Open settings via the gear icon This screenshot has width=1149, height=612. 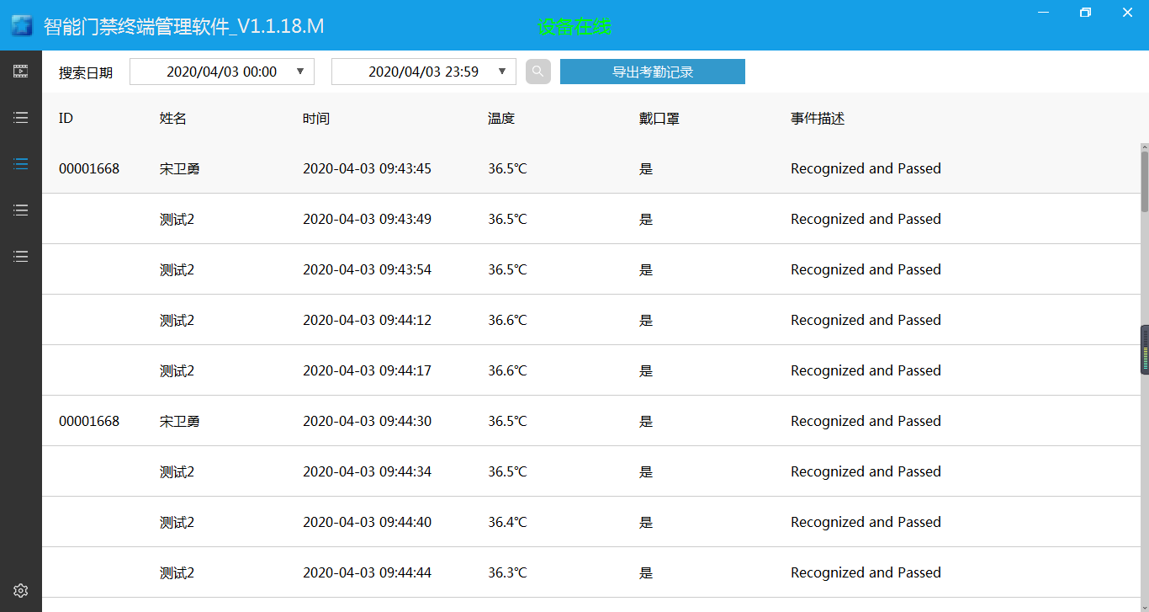pos(21,590)
